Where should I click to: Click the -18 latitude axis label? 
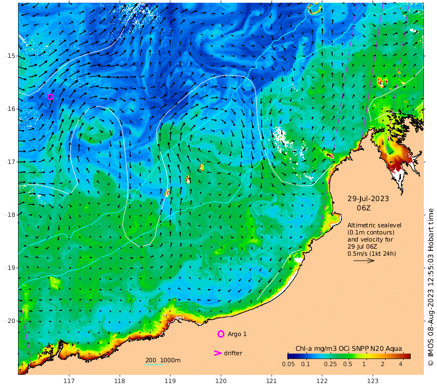pyautogui.click(x=11, y=215)
